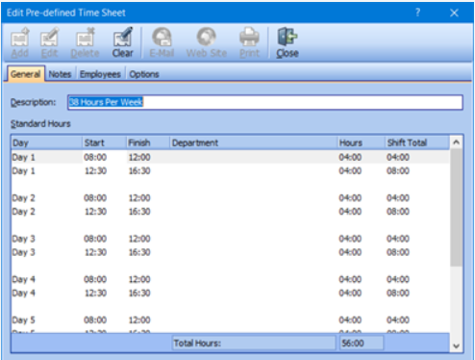
Task: Click the Shift Total column header
Action: pyautogui.click(x=416, y=142)
